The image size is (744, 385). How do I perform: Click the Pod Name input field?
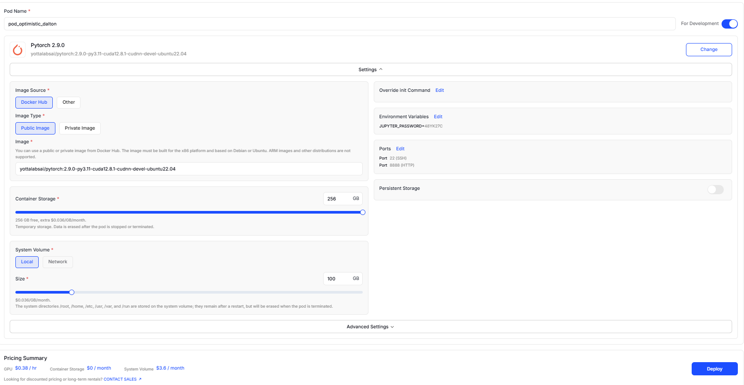pos(339,24)
